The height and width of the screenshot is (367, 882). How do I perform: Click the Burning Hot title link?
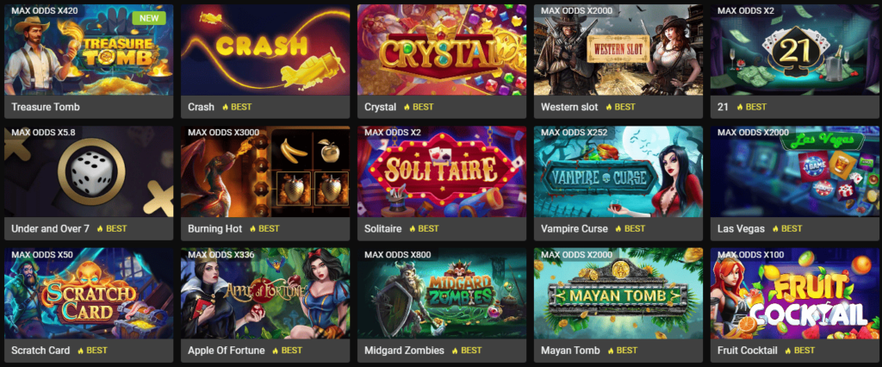click(x=214, y=229)
